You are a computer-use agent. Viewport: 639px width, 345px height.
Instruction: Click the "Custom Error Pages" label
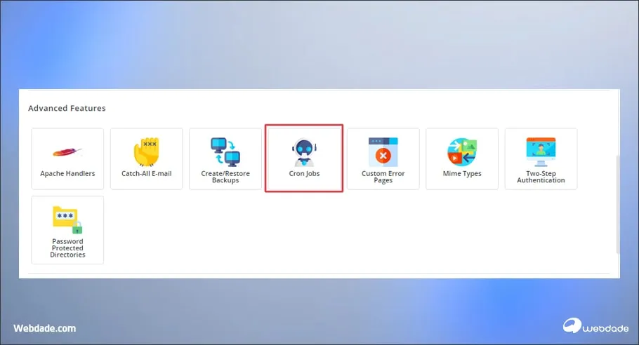point(383,177)
